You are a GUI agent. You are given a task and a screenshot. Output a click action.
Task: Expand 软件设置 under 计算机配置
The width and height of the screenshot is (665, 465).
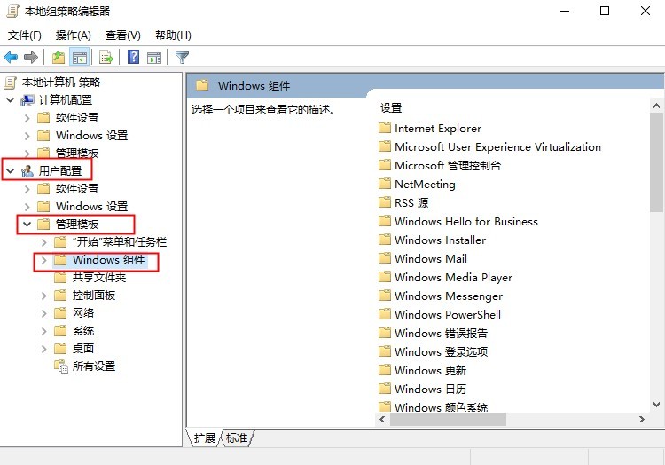27,118
